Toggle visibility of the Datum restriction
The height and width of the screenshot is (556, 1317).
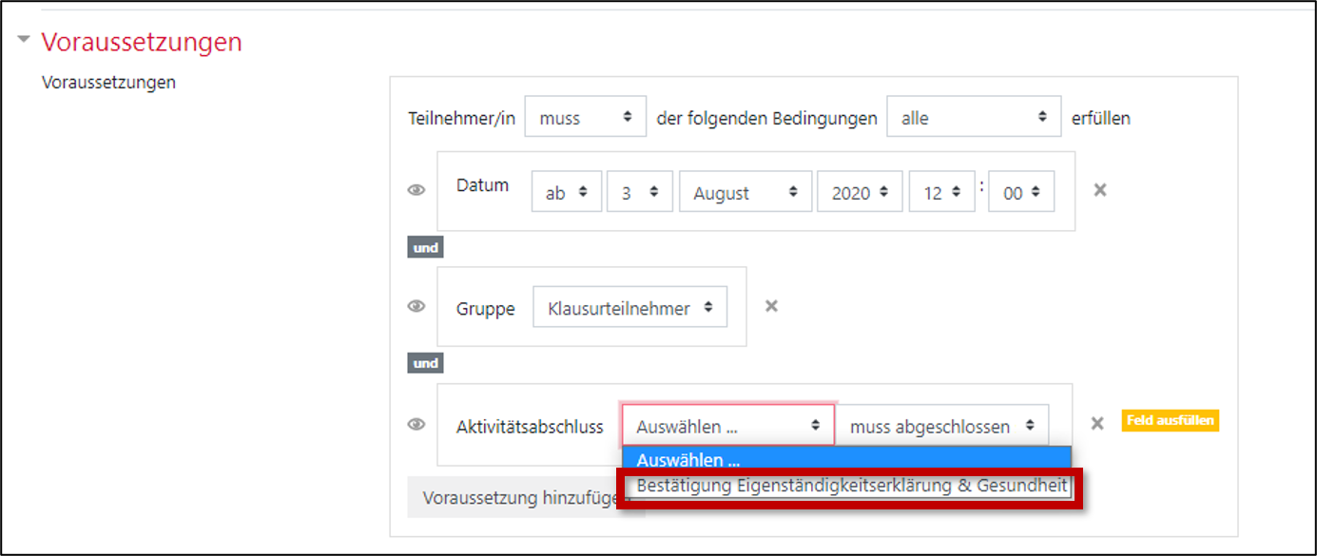(x=416, y=190)
